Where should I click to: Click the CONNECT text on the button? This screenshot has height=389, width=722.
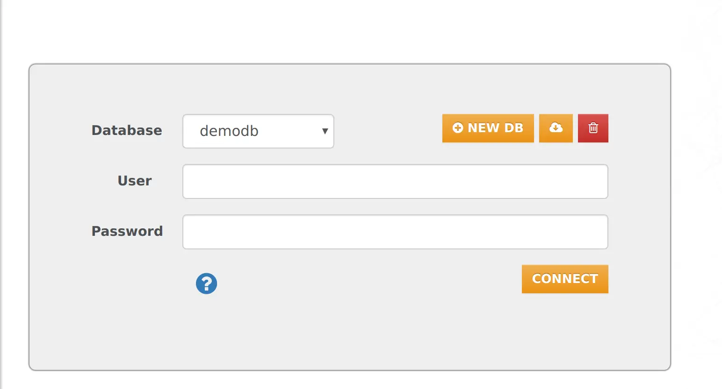click(x=565, y=279)
